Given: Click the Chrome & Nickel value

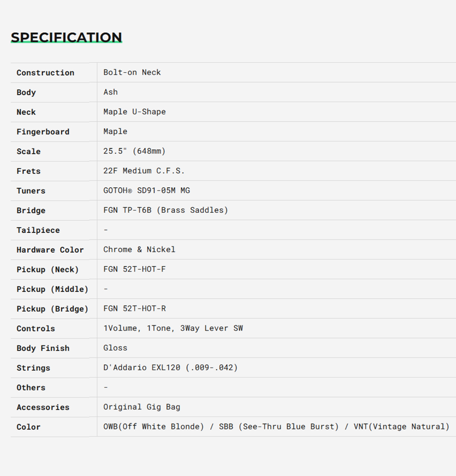Looking at the screenshot, I should coord(139,249).
